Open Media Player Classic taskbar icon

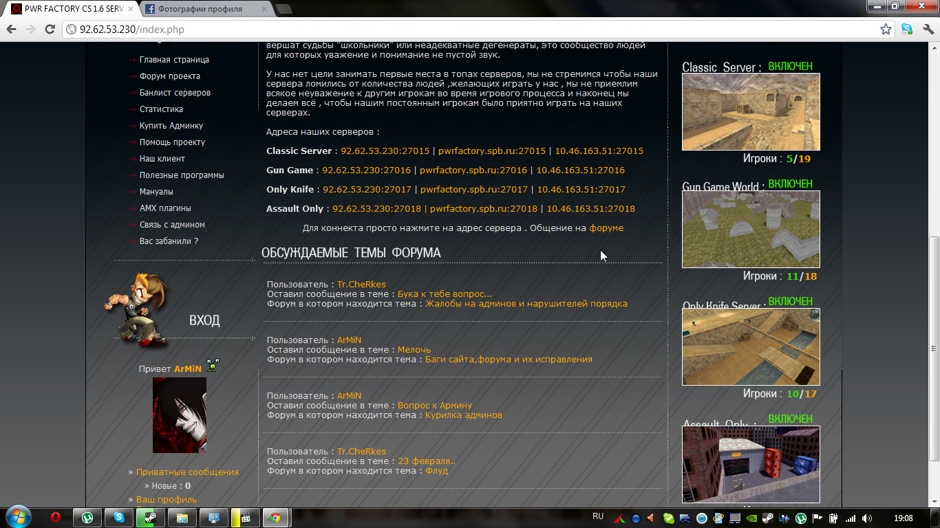245,518
